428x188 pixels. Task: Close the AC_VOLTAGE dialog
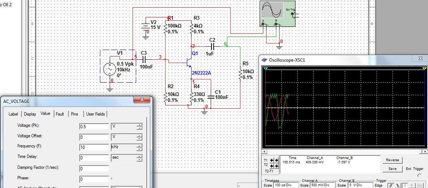(x=142, y=100)
